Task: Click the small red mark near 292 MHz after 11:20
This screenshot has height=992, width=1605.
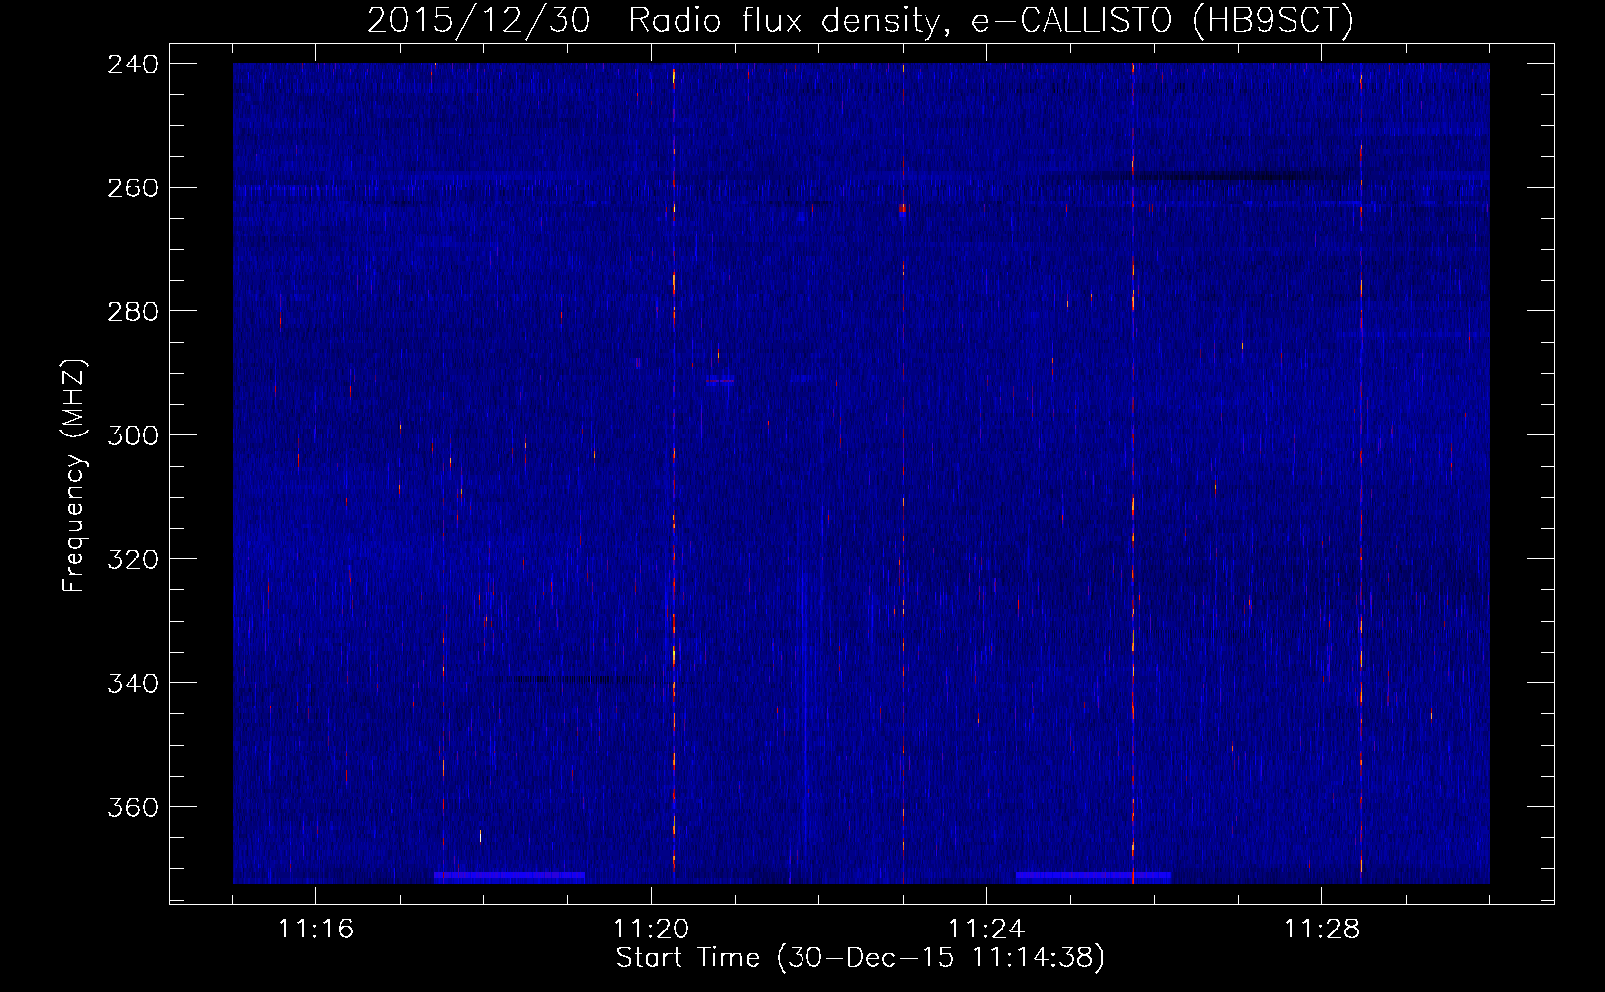Action: click(720, 381)
